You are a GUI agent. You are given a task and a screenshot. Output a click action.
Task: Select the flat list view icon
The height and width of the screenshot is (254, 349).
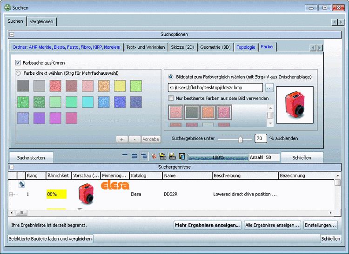134,156
